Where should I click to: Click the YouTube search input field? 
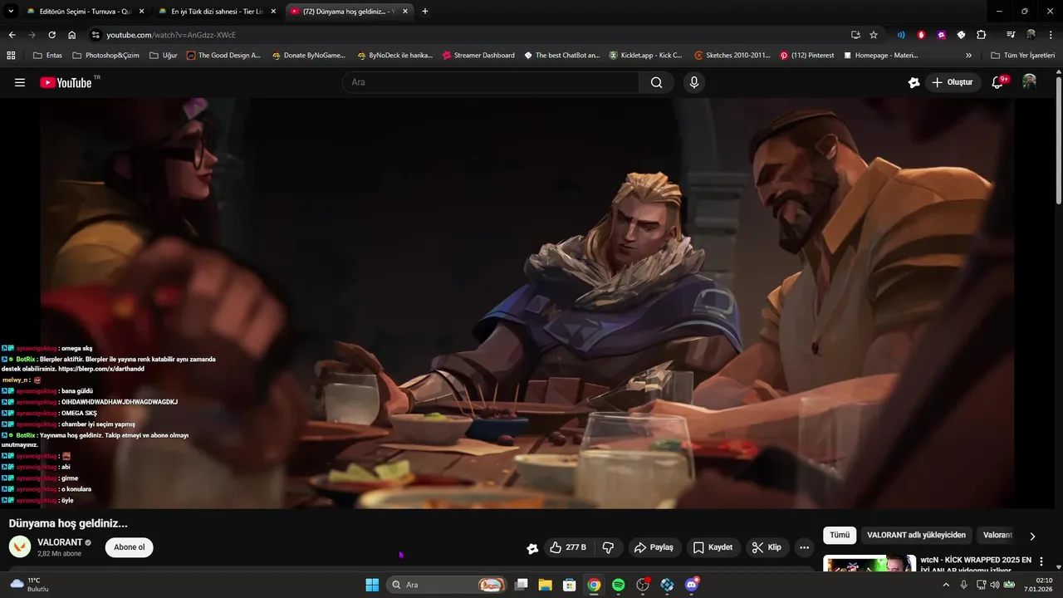coord(490,82)
